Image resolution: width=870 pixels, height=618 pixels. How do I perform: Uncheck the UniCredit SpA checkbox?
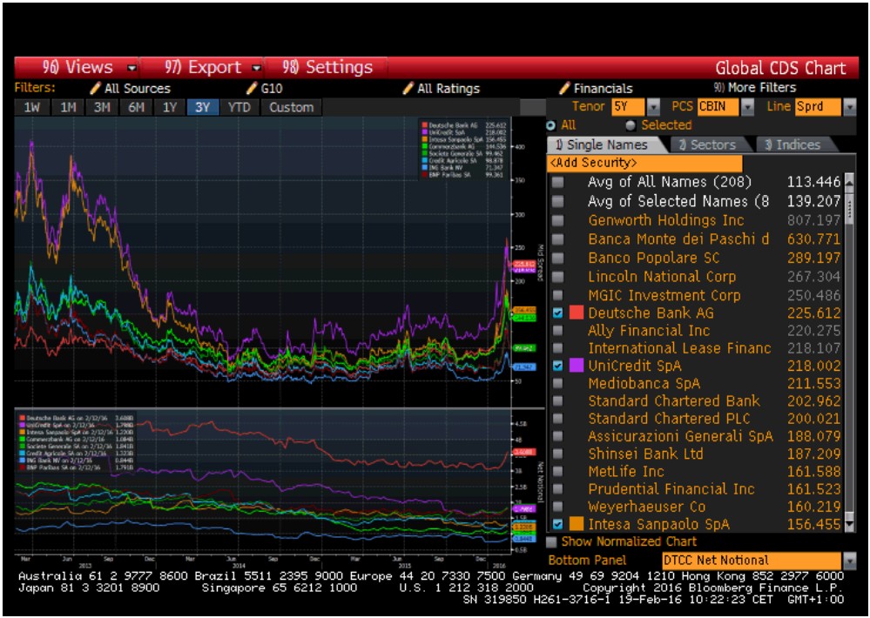coord(557,366)
